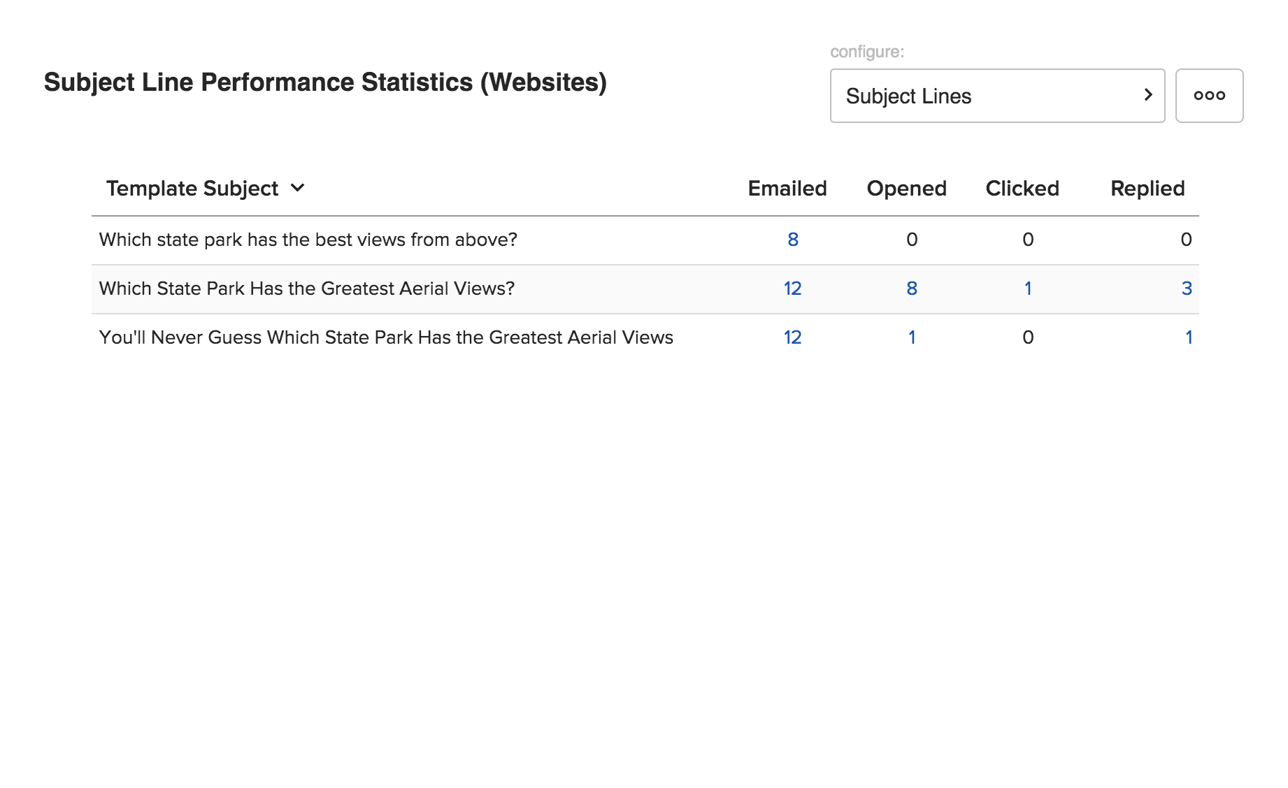Sort by the Opened column header

tap(906, 189)
